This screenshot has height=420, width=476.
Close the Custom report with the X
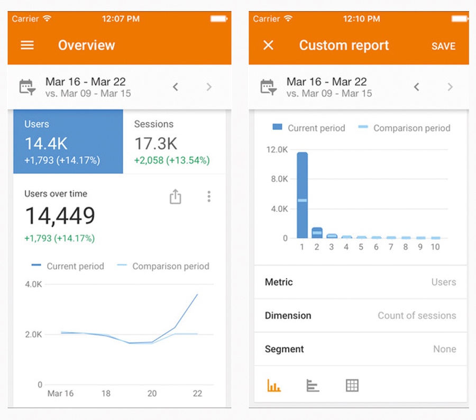click(x=268, y=45)
